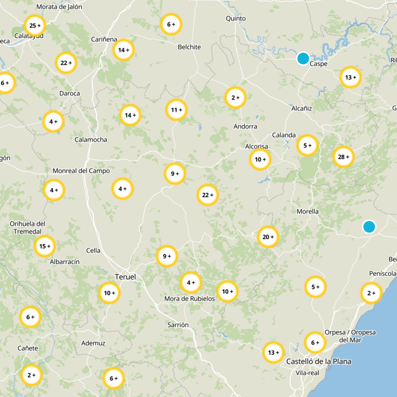Select the Vila-real label
397x397 pixels.
pyautogui.click(x=307, y=373)
